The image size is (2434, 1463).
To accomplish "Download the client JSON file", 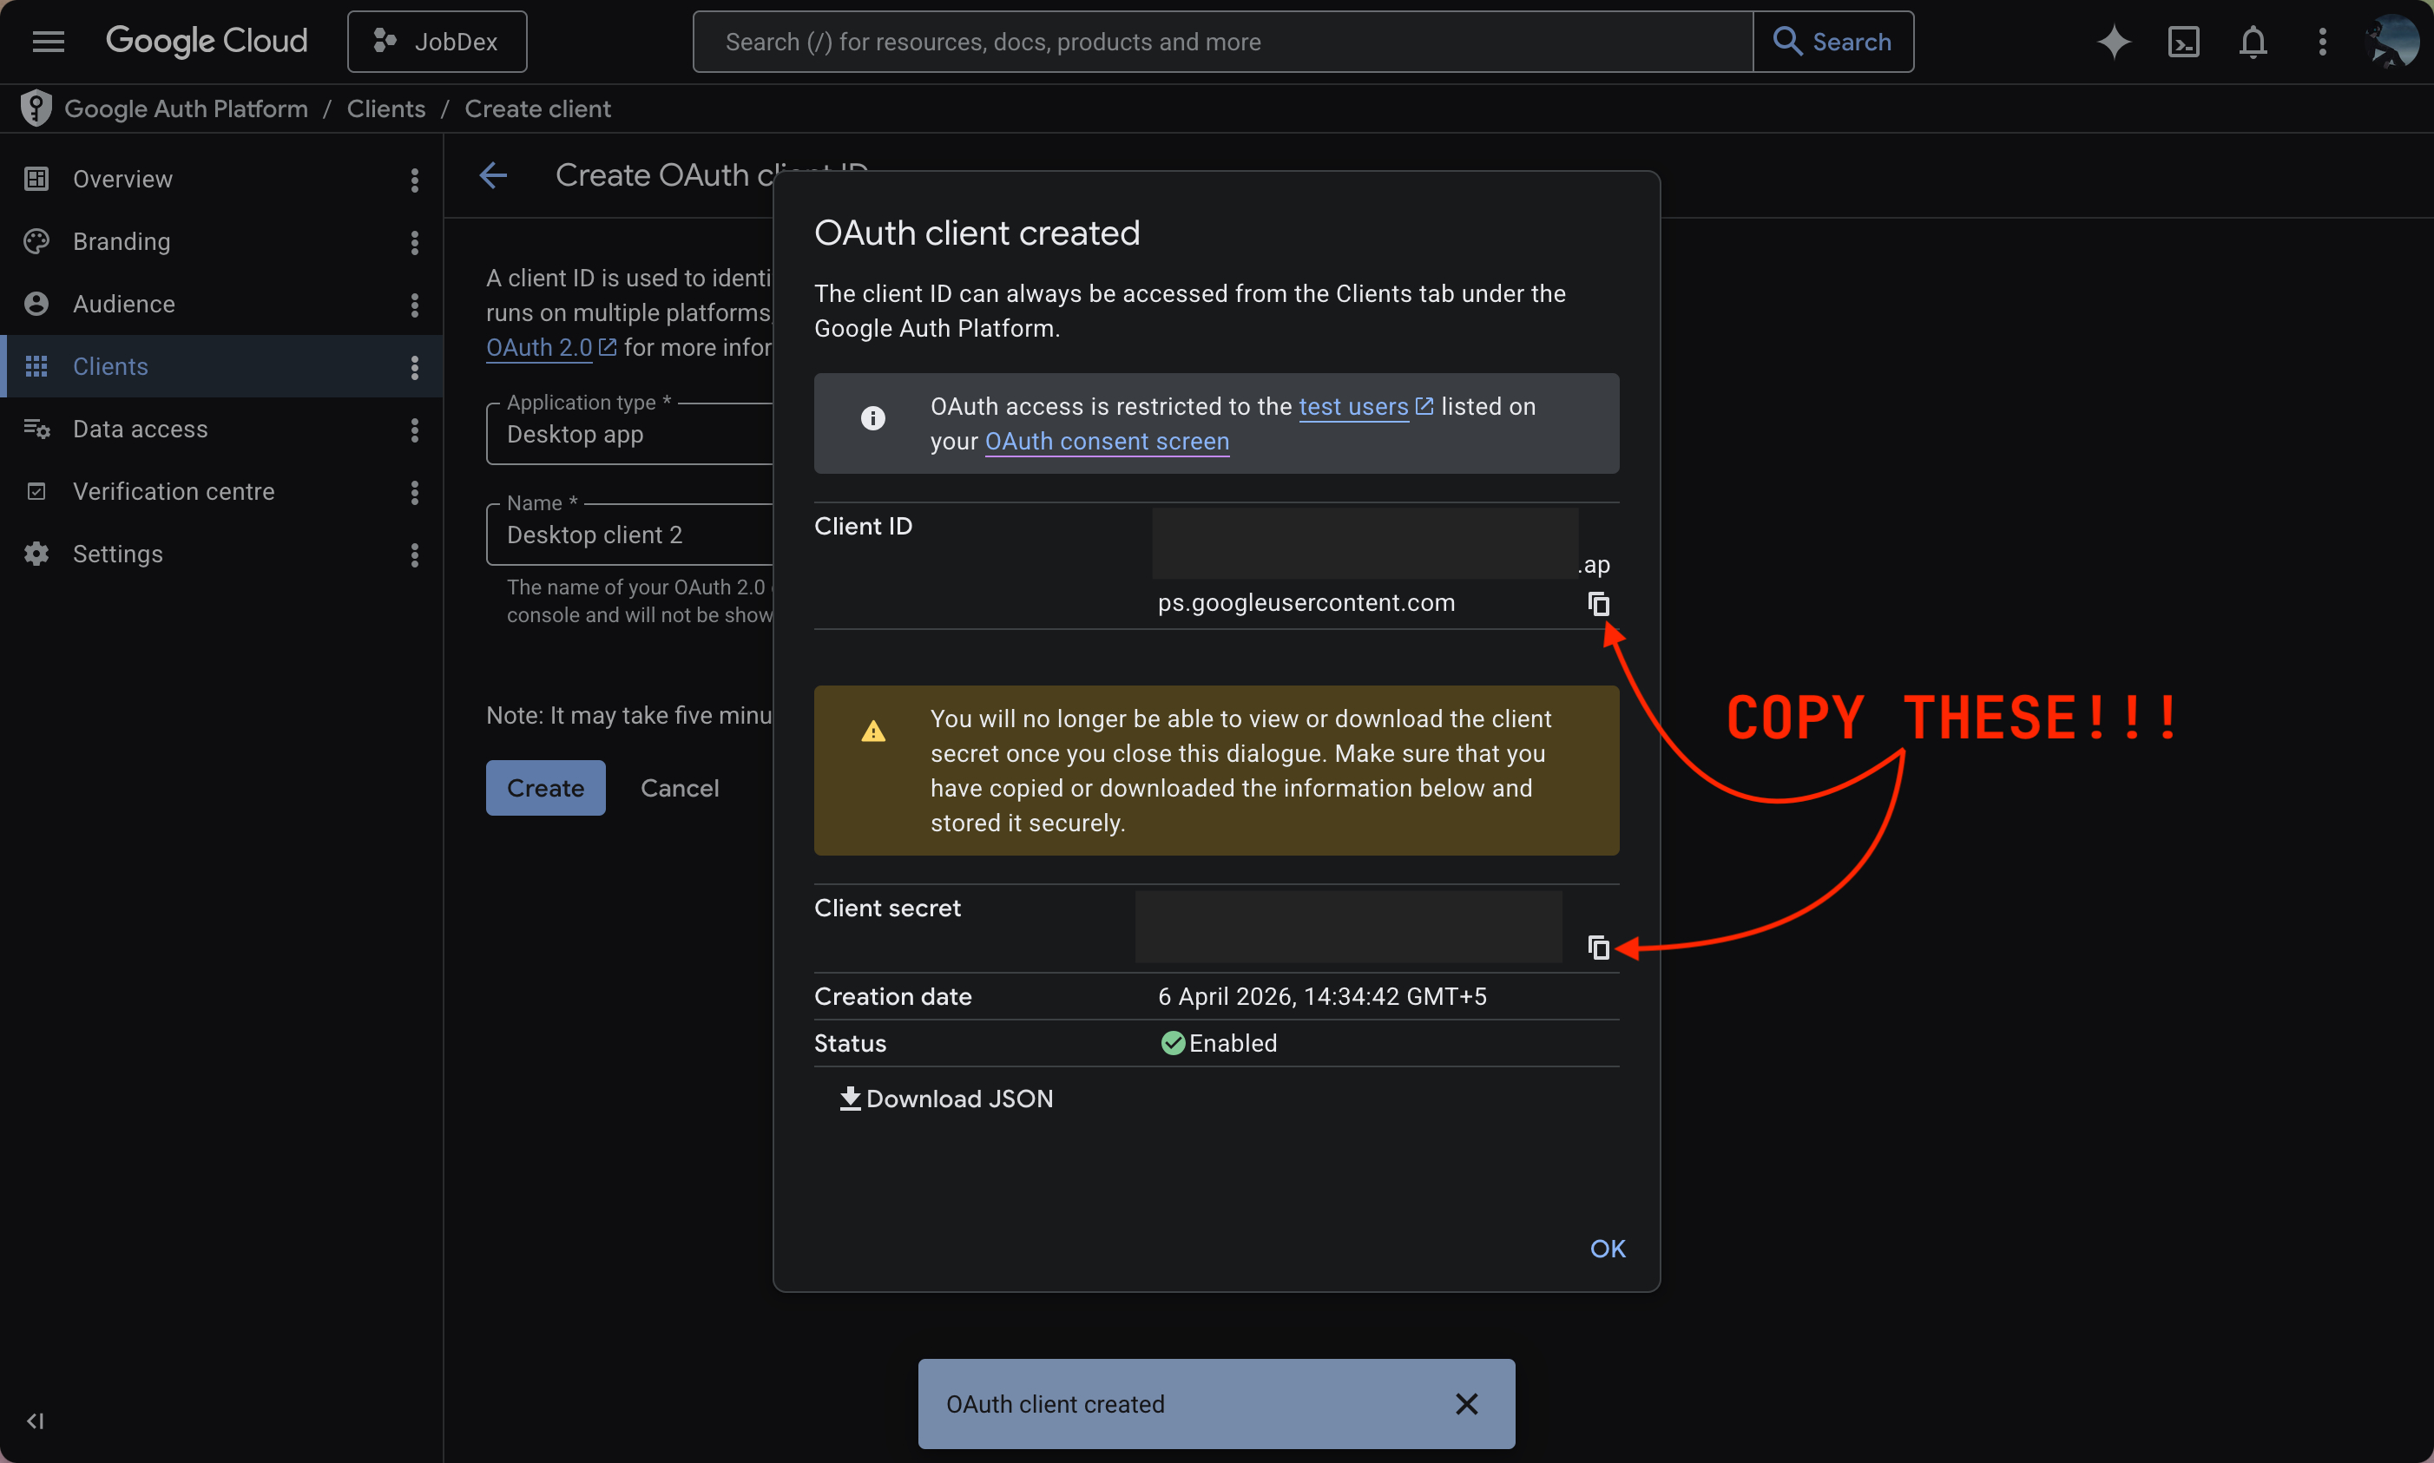I will coord(946,1099).
